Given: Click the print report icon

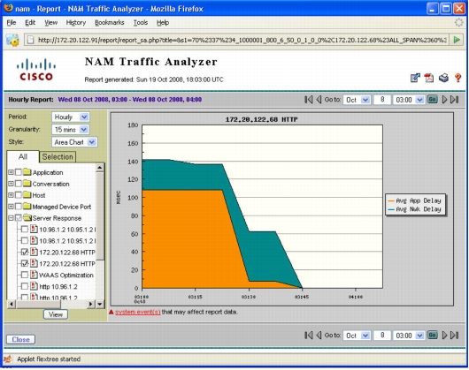Looking at the screenshot, I should pyautogui.click(x=443, y=78).
